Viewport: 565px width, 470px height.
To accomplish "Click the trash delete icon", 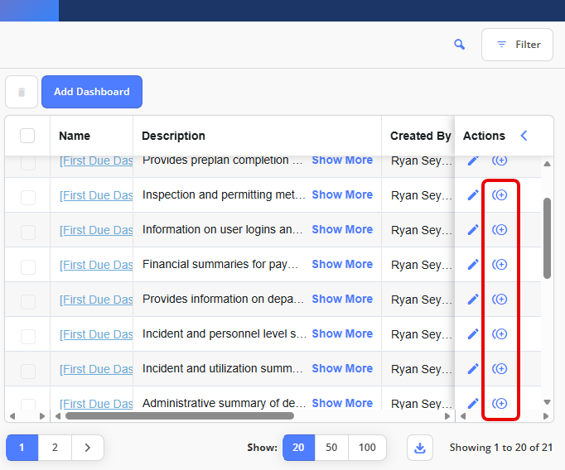I will (x=22, y=92).
